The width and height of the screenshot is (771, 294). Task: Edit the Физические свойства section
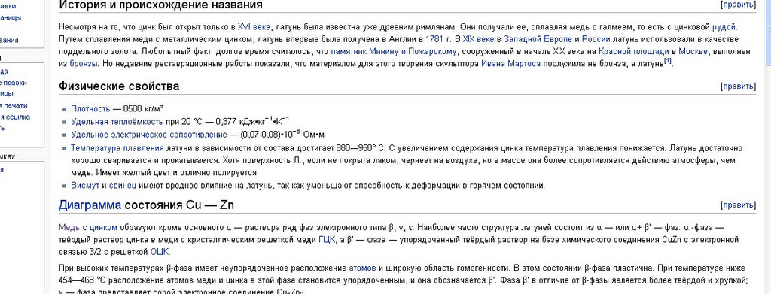point(738,86)
